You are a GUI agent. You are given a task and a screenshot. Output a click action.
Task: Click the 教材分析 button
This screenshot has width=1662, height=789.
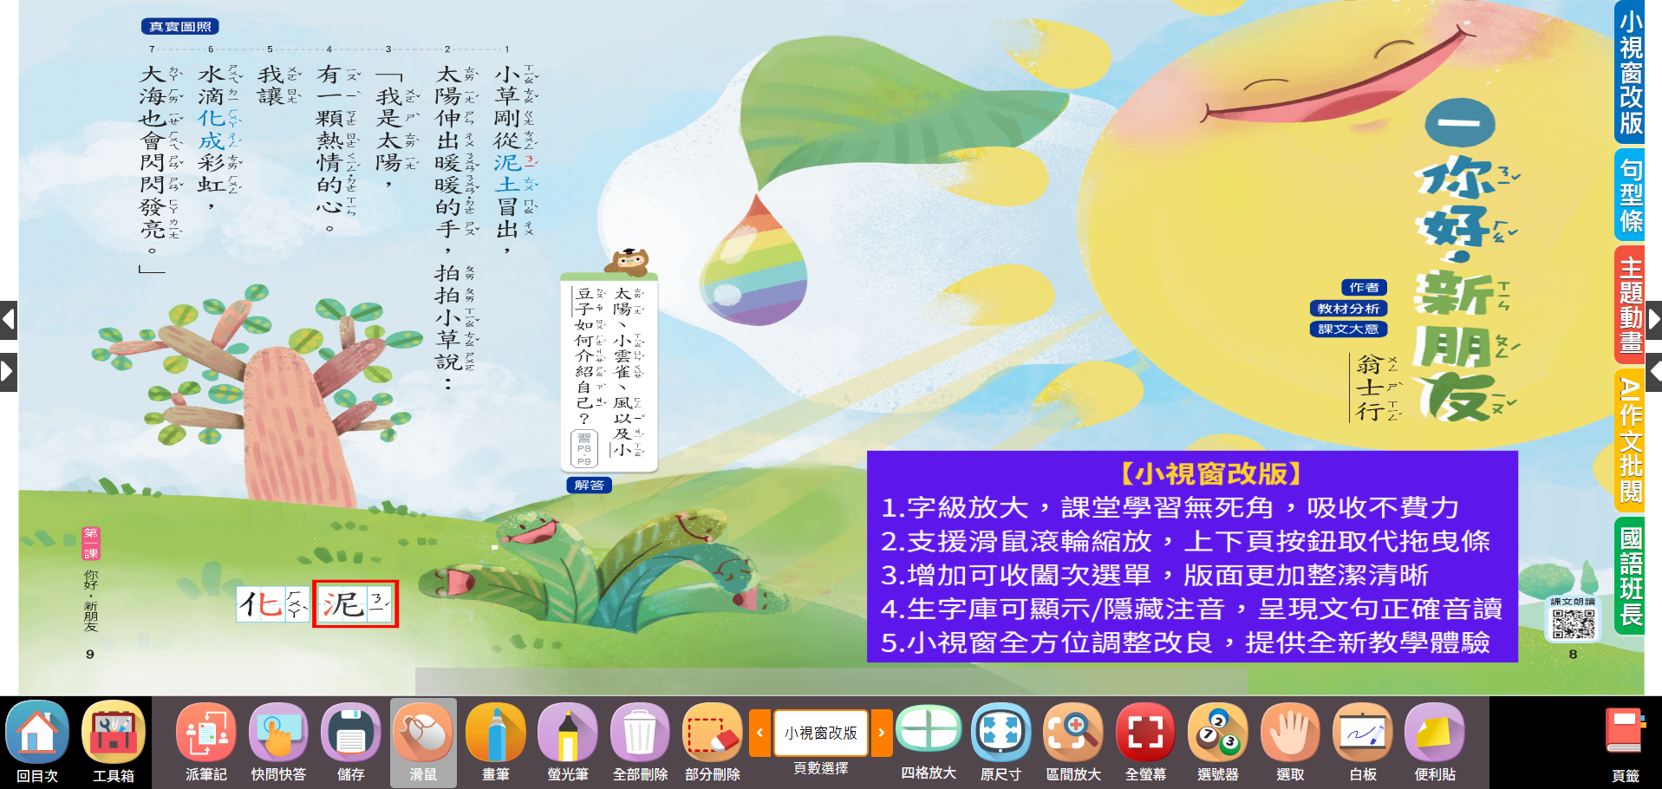tap(1348, 309)
